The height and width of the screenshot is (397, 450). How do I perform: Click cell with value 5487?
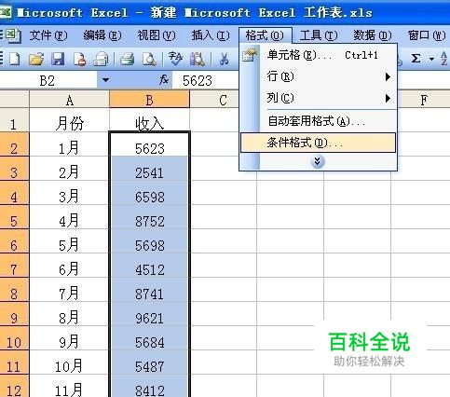(x=149, y=363)
